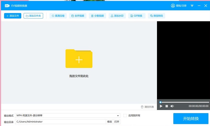The height and width of the screenshot is (126, 210).
Task: Open the 添加水印 watermark tool
Action: [117, 16]
